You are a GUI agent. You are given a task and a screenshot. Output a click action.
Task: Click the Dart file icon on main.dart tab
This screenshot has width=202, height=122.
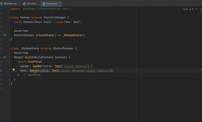click(24, 4)
